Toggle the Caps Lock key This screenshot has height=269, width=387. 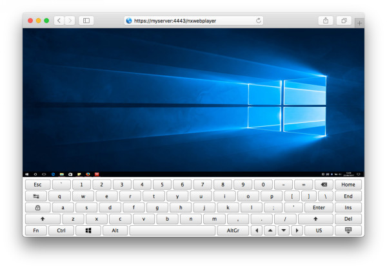coord(38,208)
